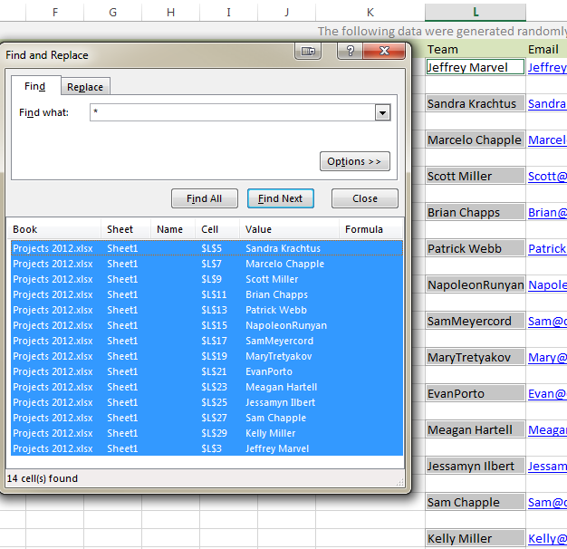Open the Sandra email hyperlink in the Email column
567x549 pixels.
(547, 103)
